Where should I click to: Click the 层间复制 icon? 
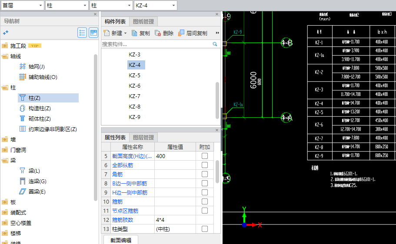click(181, 33)
